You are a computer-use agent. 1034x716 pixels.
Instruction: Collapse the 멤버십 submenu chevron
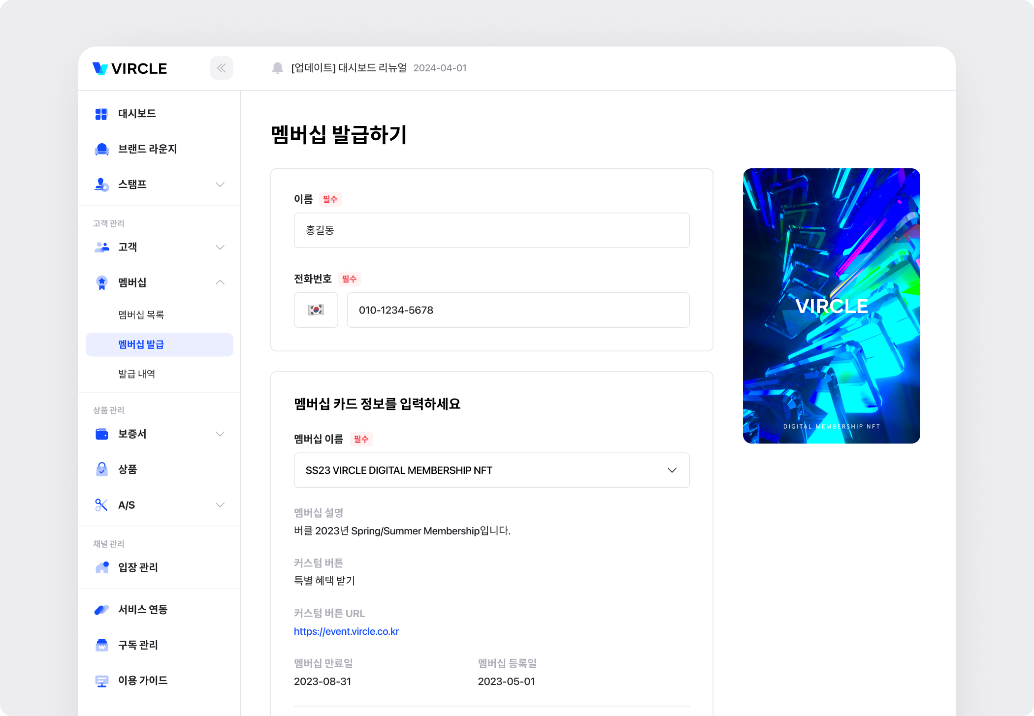pos(220,282)
